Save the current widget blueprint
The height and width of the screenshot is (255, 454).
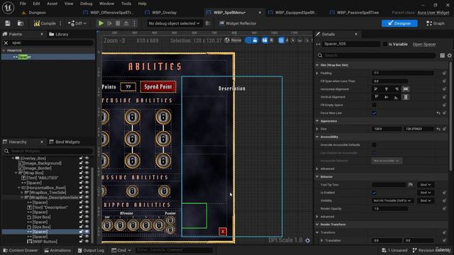(x=8, y=23)
